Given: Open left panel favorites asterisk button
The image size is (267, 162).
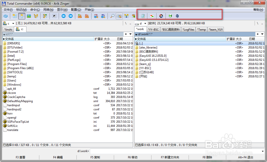Looking at the screenshot, I should [x=126, y=34].
